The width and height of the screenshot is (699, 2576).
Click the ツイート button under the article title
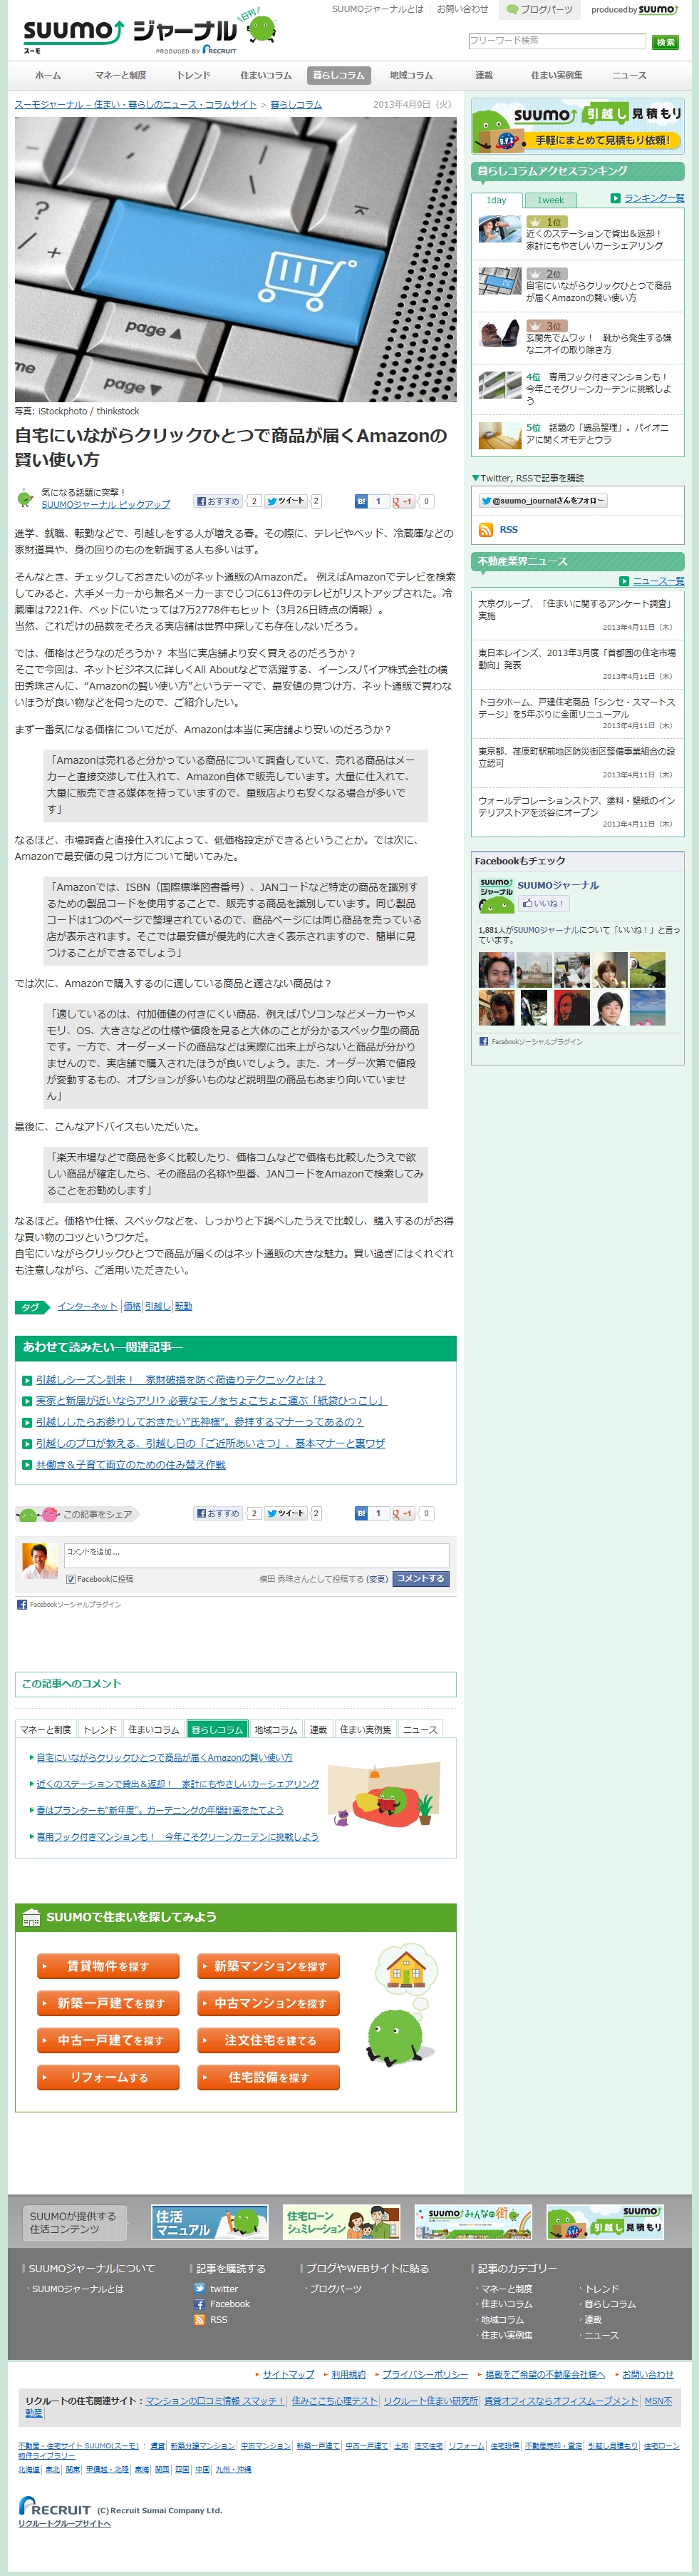click(286, 502)
